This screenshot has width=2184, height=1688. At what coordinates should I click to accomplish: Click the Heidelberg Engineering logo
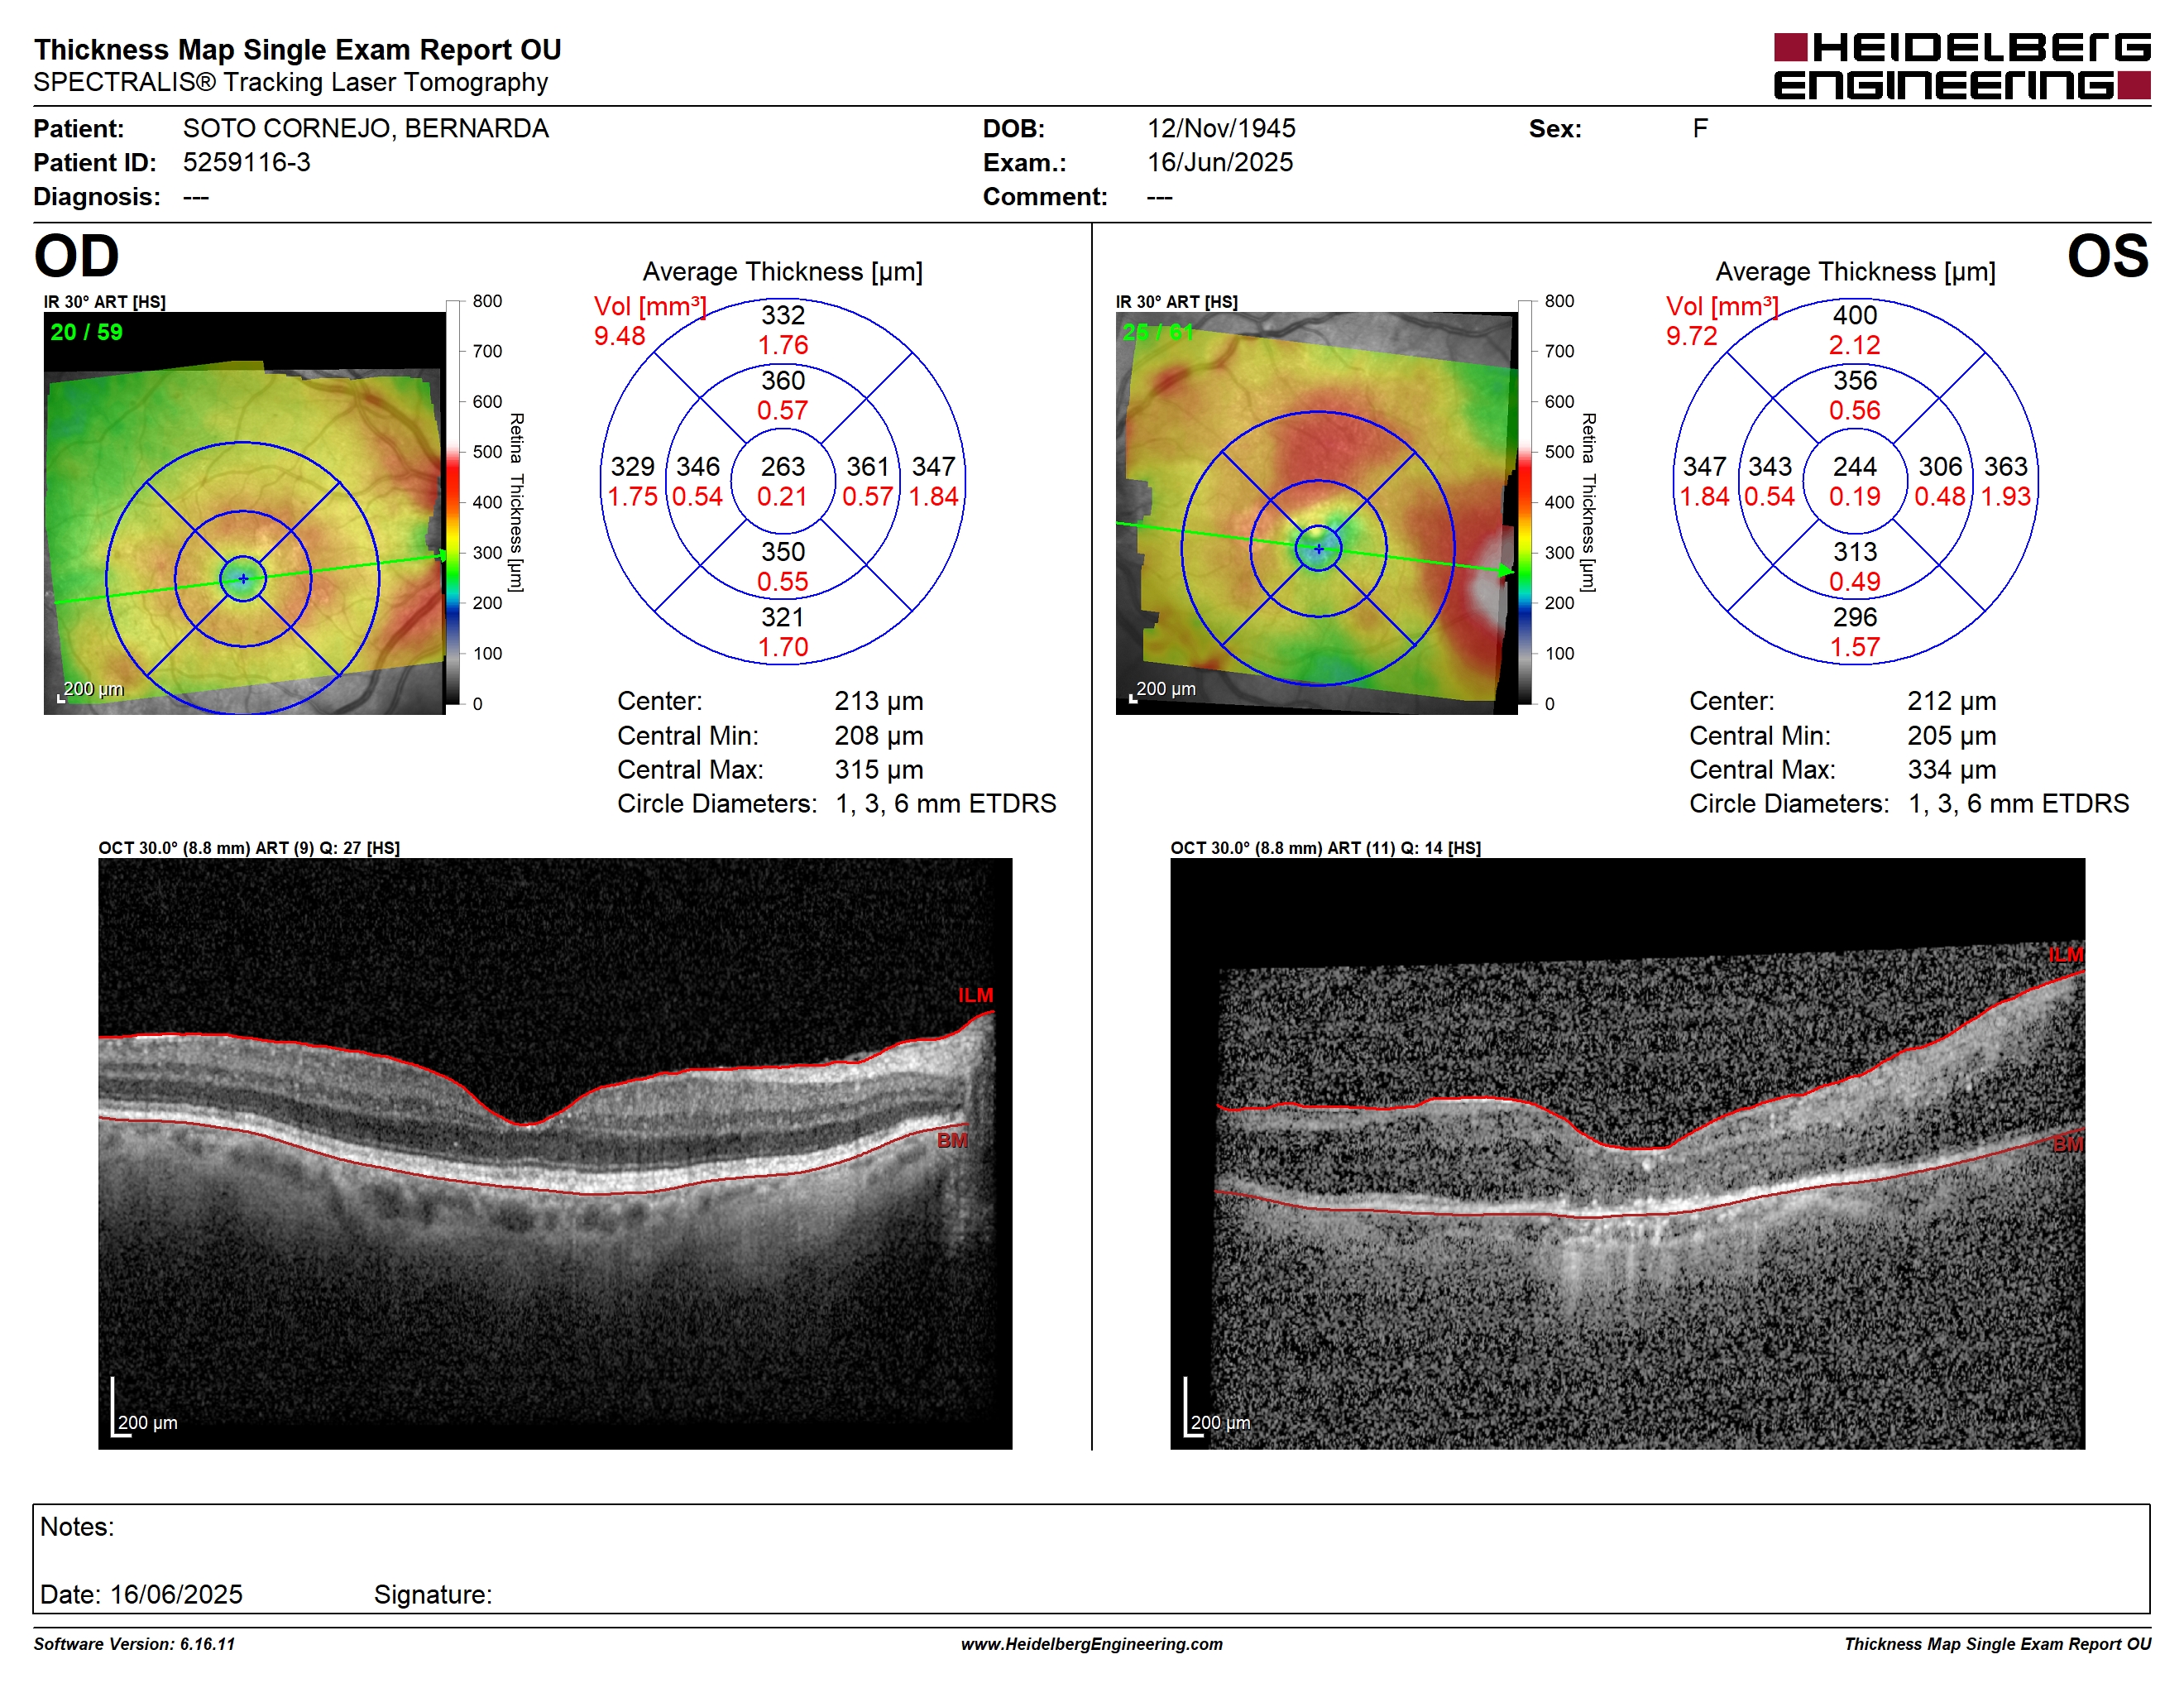tap(1961, 66)
